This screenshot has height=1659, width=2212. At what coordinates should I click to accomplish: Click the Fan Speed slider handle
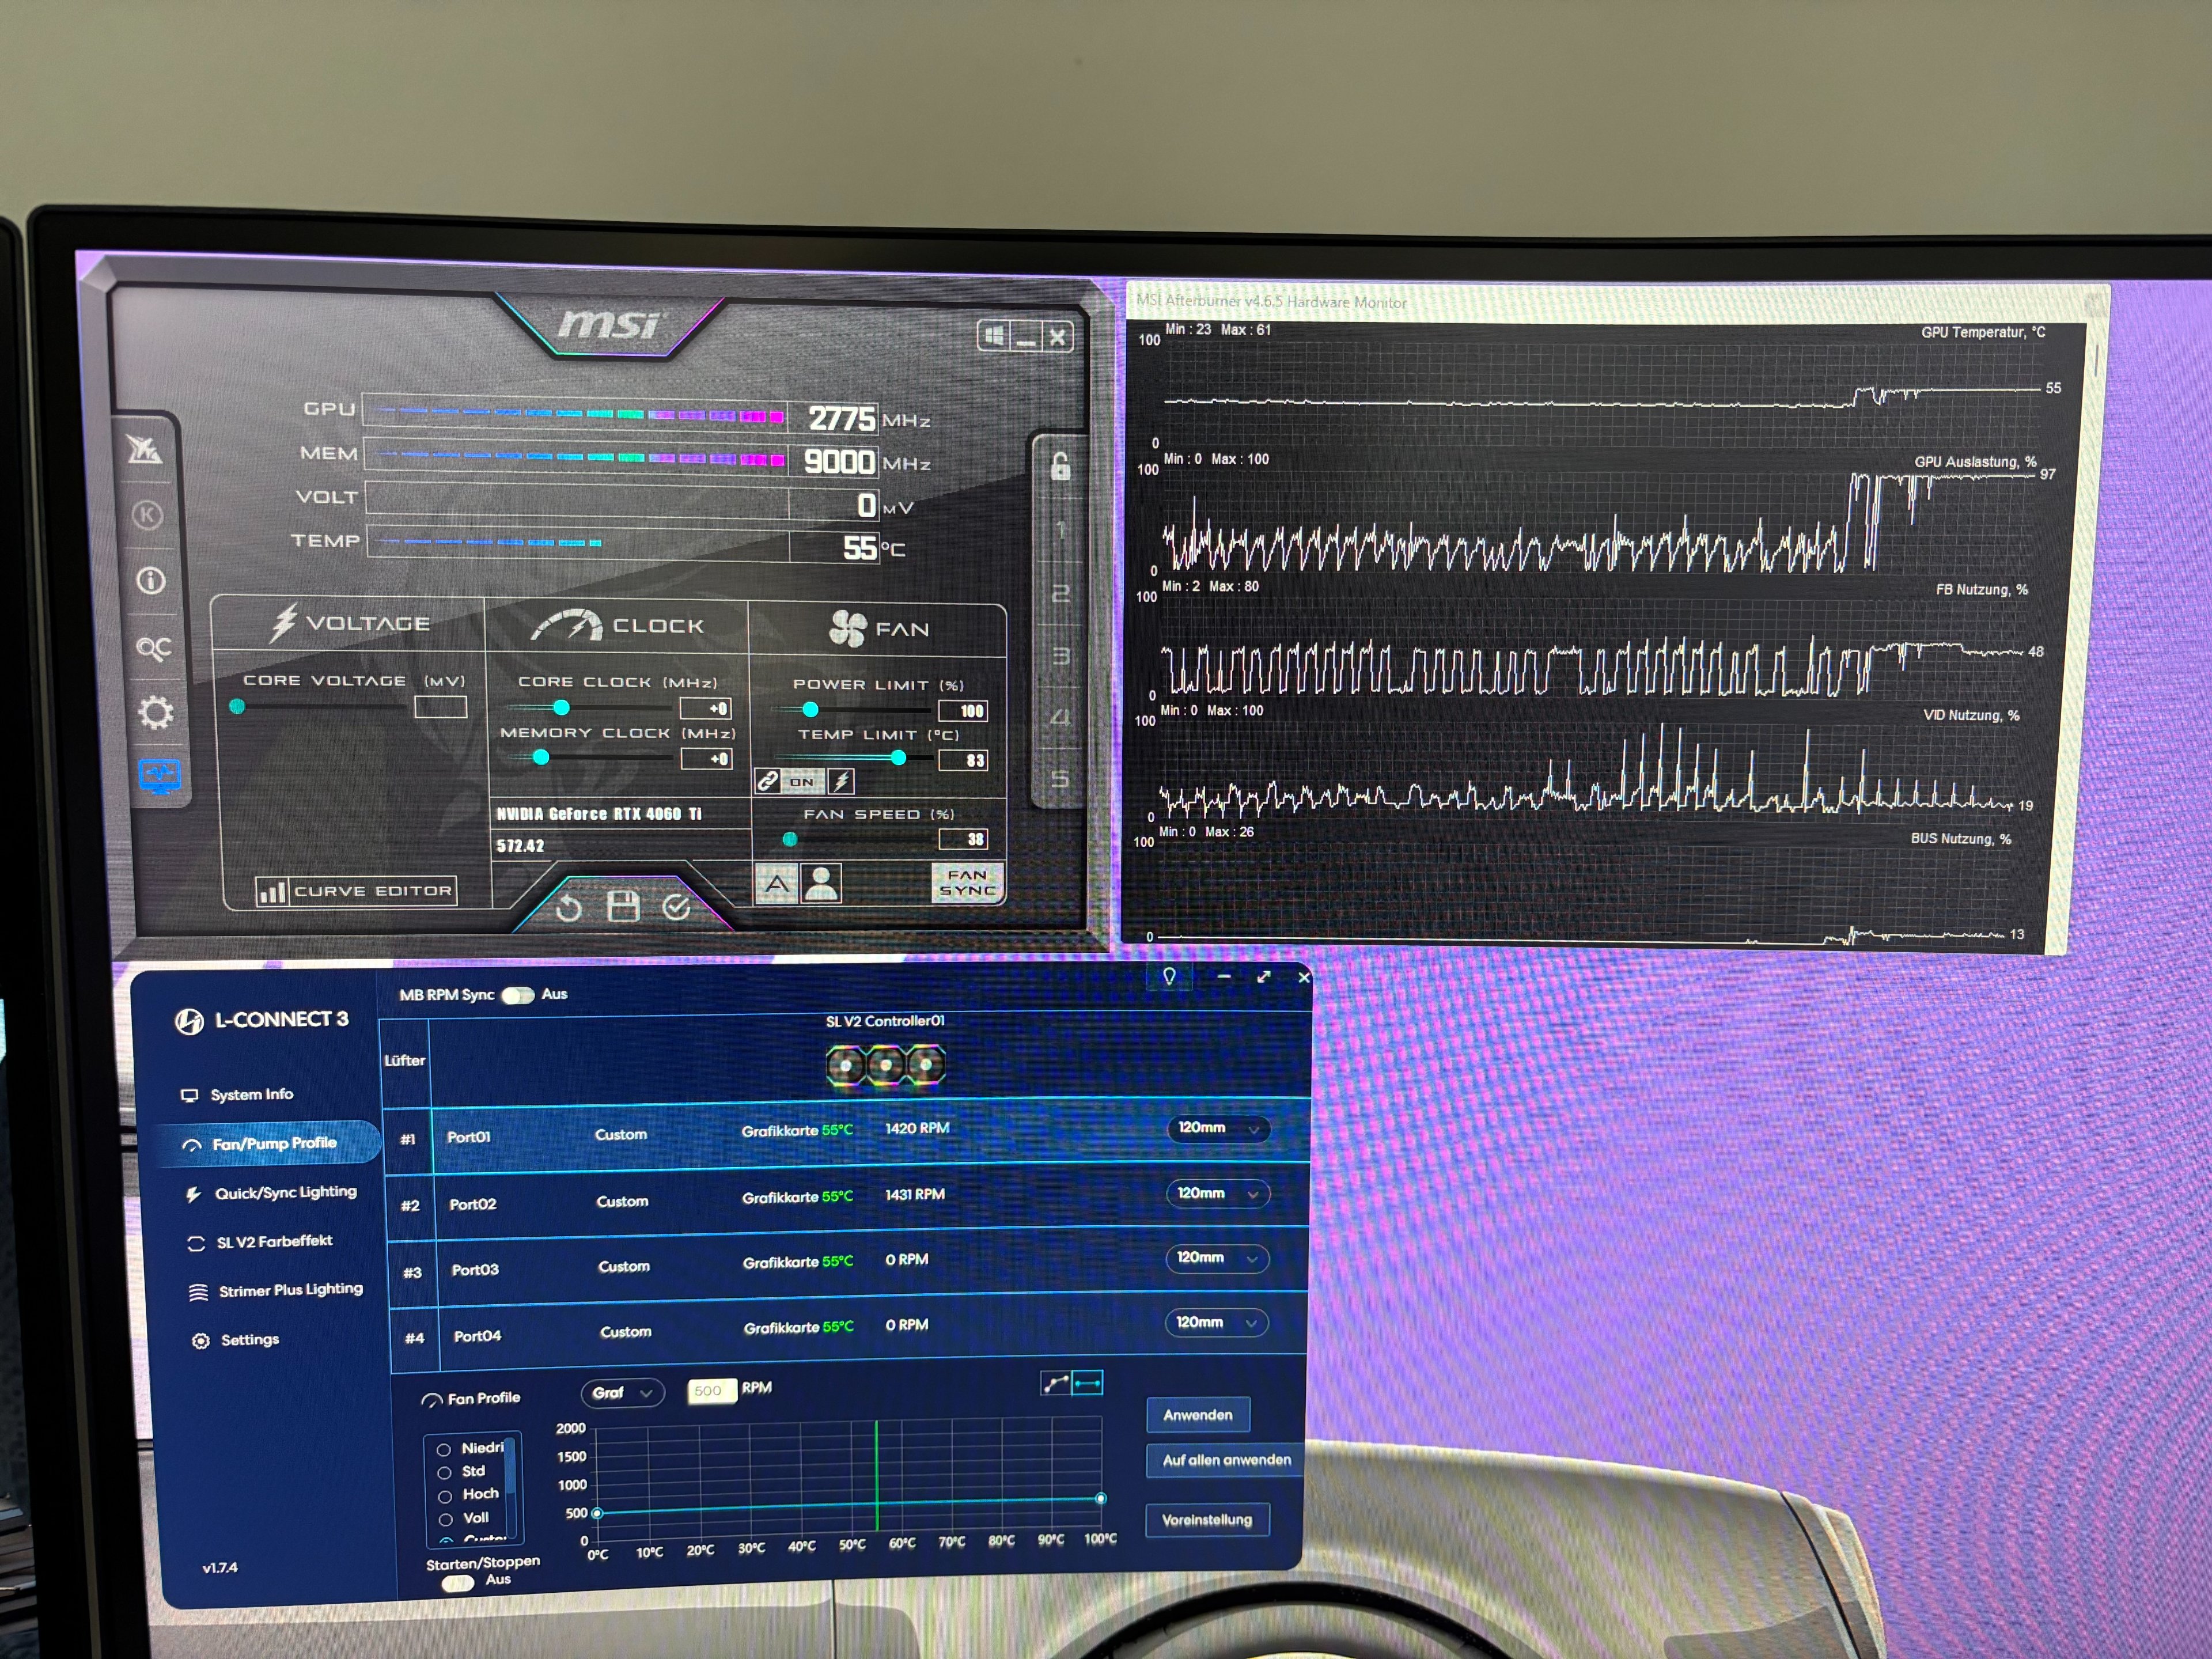(x=790, y=839)
